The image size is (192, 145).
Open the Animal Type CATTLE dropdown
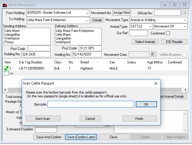tap(150, 27)
